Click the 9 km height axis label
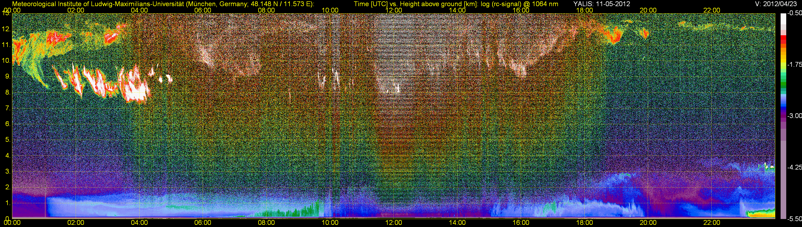This screenshot has height=227, width=802. [x=8, y=76]
